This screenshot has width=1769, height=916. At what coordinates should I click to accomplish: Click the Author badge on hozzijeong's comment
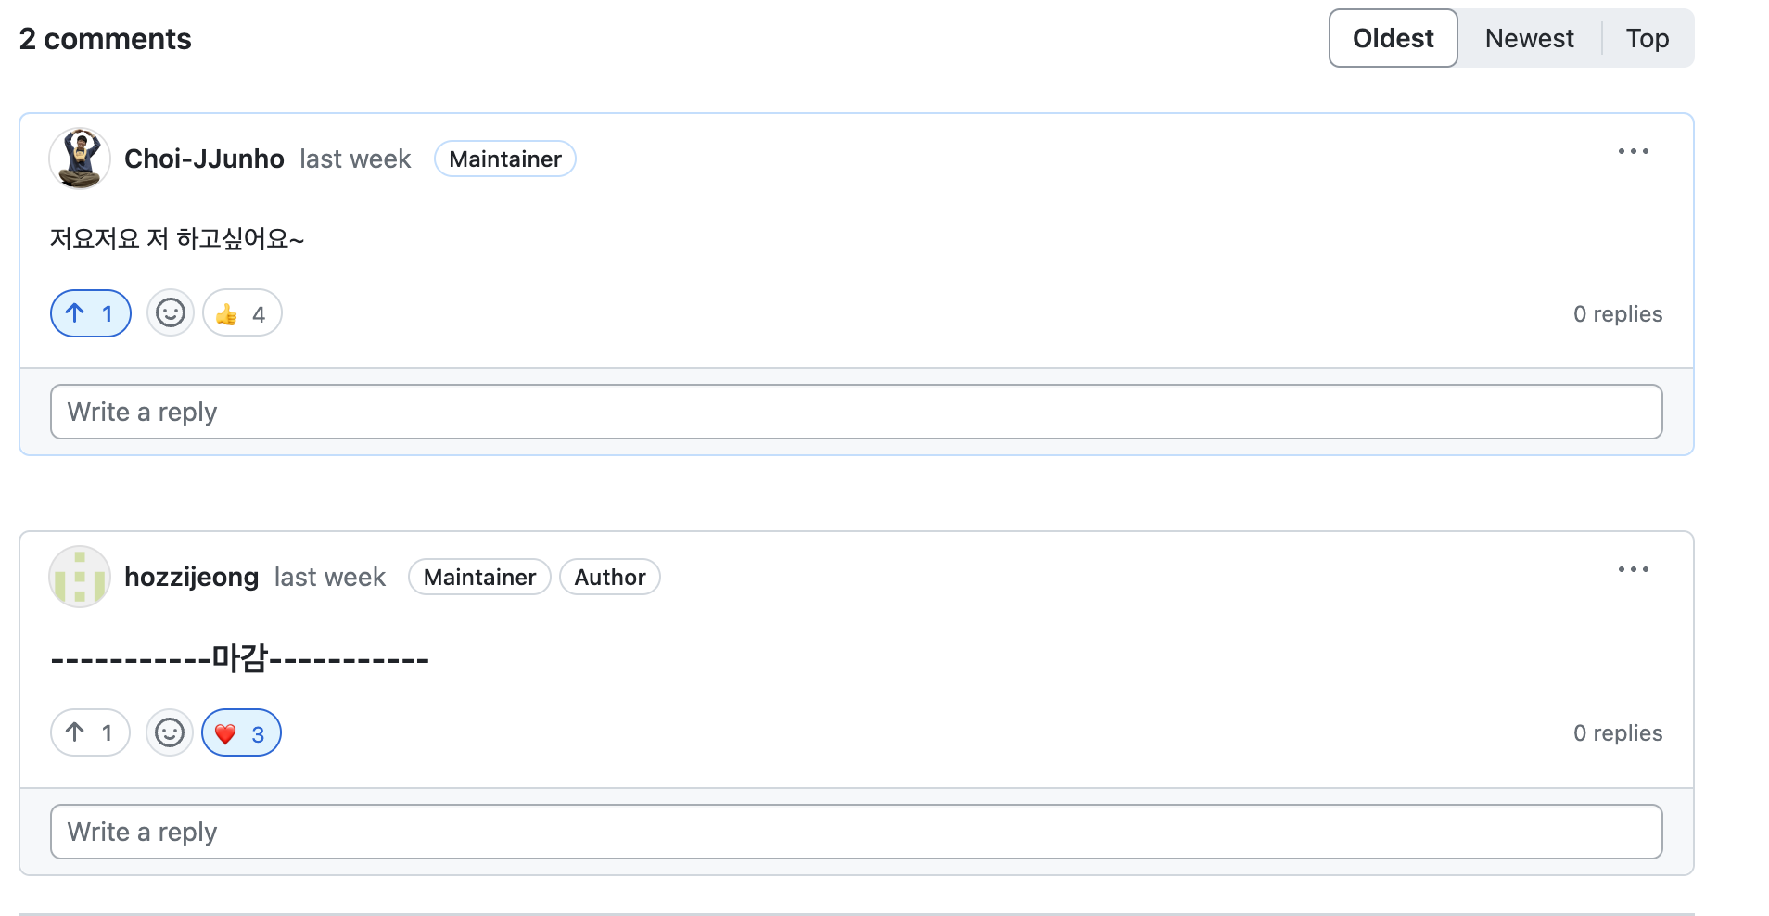tap(609, 577)
